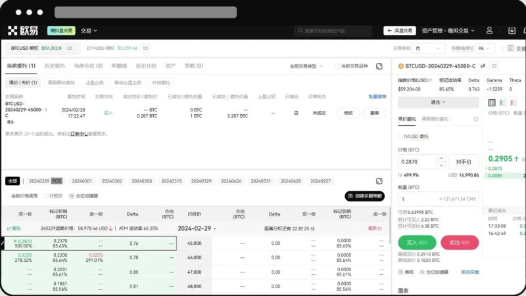Select combined order book view icon

point(492,103)
